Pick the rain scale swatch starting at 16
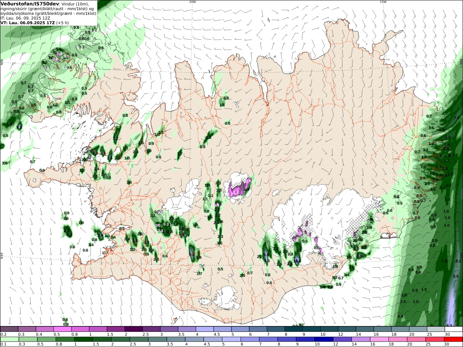Screen dimensions: 463x347 [x=379, y=339]
